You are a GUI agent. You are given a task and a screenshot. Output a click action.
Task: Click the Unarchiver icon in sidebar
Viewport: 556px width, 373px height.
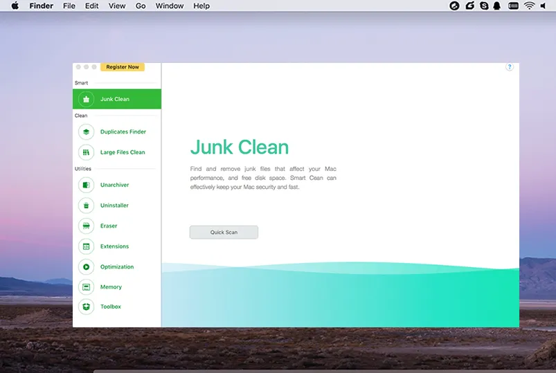click(86, 185)
